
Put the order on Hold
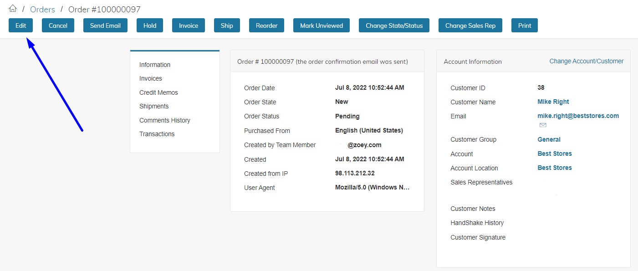[150, 26]
